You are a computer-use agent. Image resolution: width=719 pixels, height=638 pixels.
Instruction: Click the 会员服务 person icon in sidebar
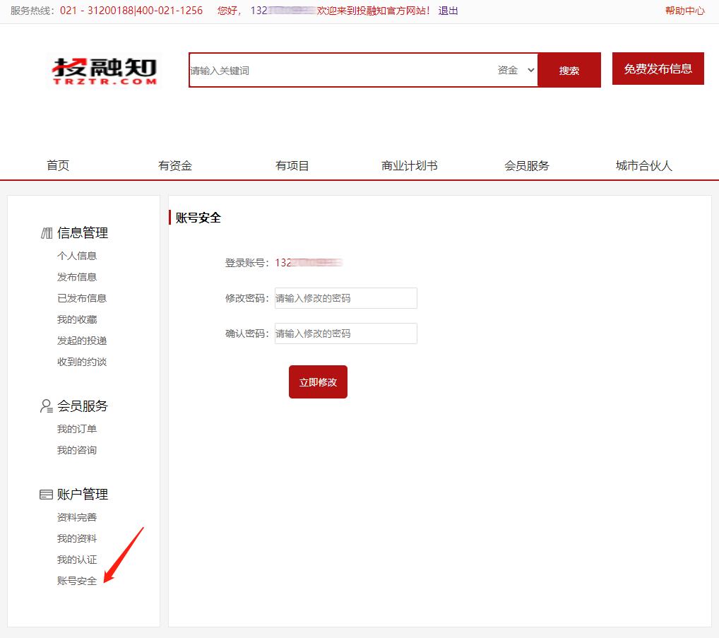pyautogui.click(x=44, y=406)
